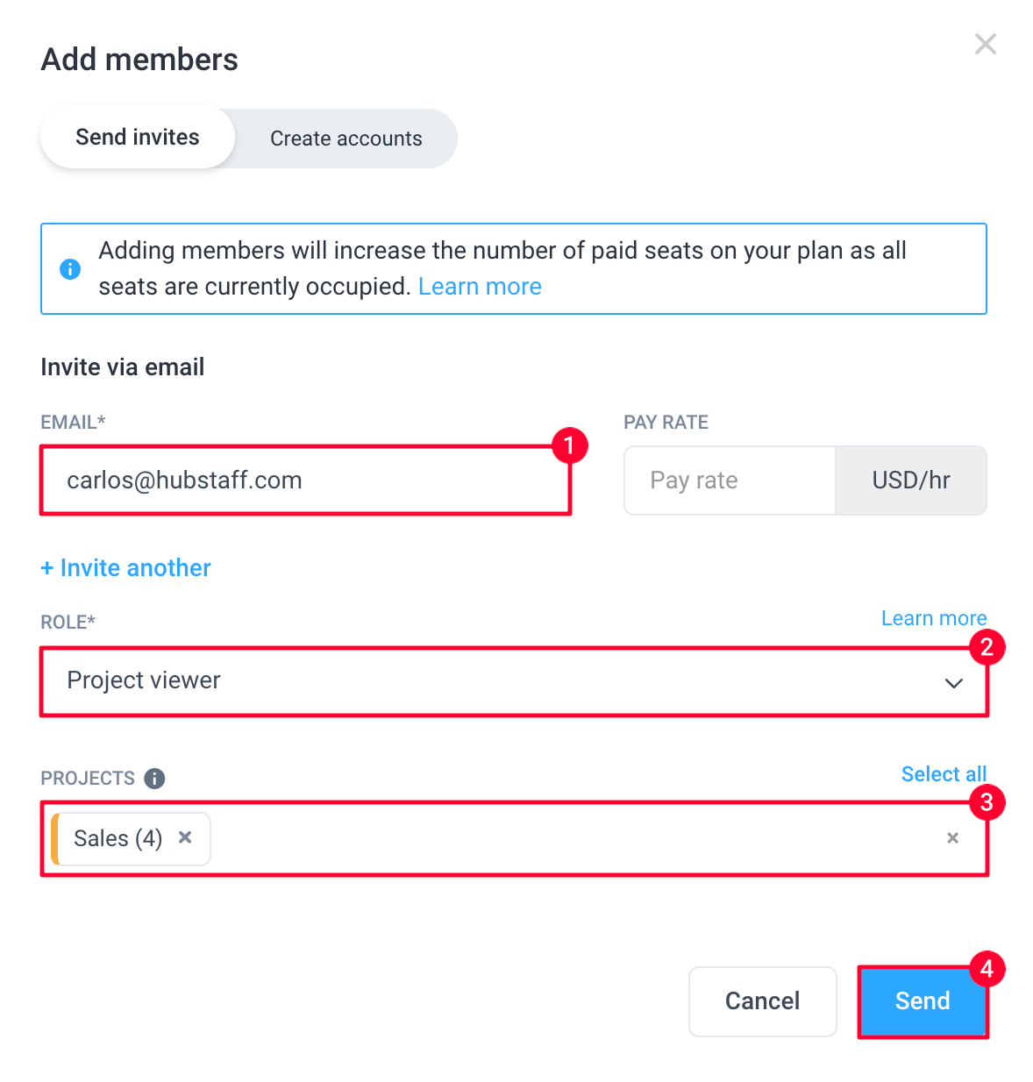Open Learn more link in seats notice

pos(480,287)
